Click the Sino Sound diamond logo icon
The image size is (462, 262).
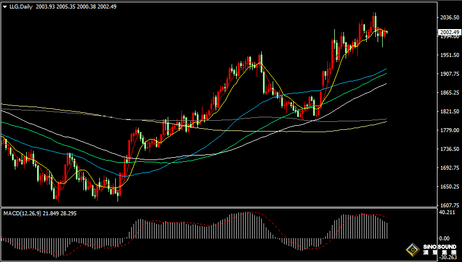pos(410,249)
